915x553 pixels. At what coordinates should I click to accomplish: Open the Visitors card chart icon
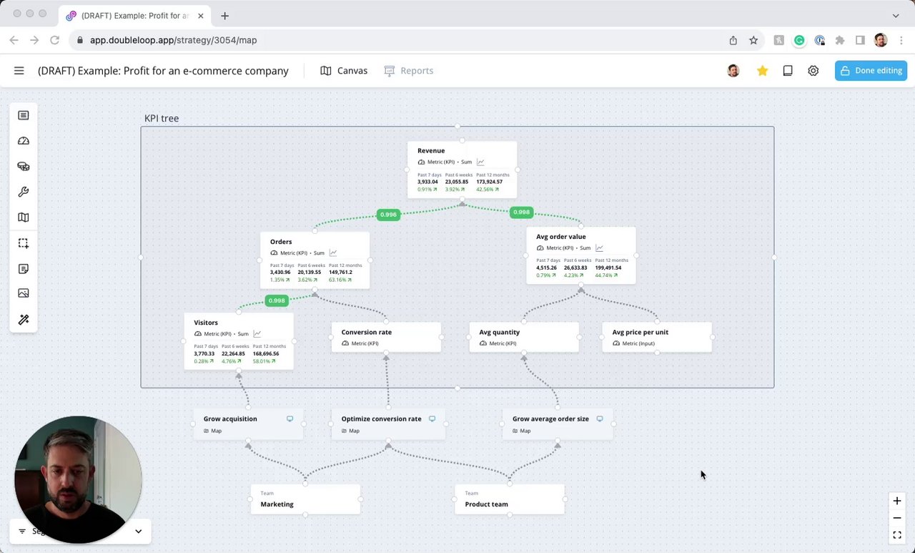coord(257,334)
